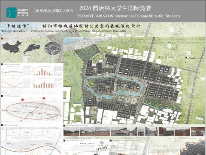Viewport: 206px width, 155px height.
Task: Click the last site photo in the strip
Action: [x=198, y=131]
